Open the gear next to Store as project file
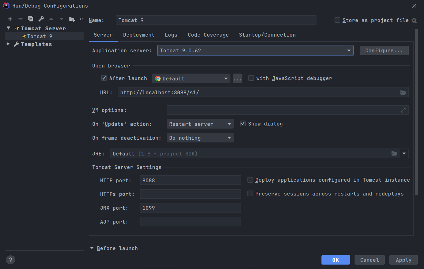This screenshot has height=269, width=424. [x=414, y=20]
